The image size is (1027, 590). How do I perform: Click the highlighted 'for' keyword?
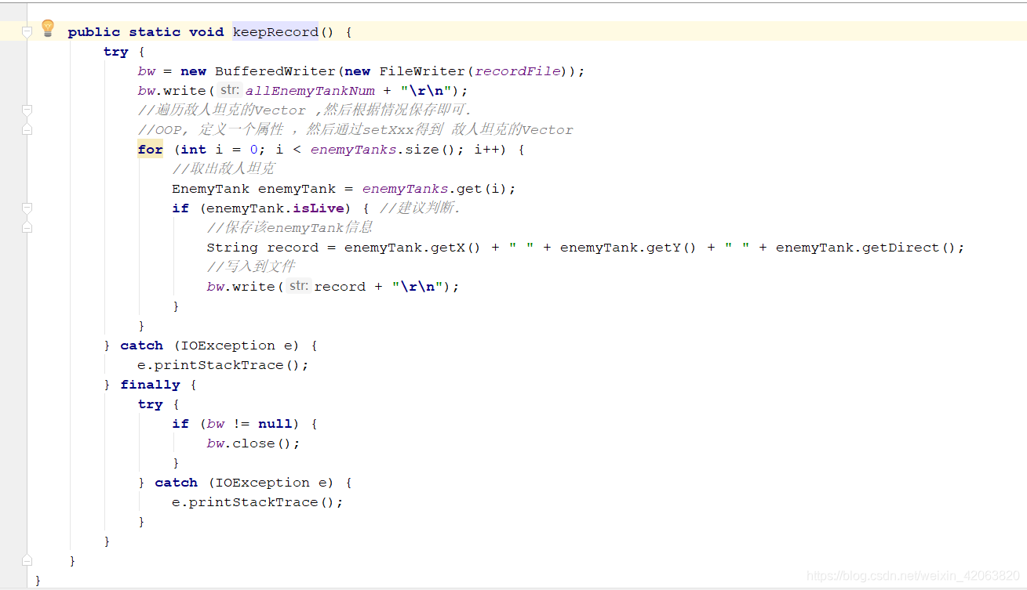(x=151, y=150)
